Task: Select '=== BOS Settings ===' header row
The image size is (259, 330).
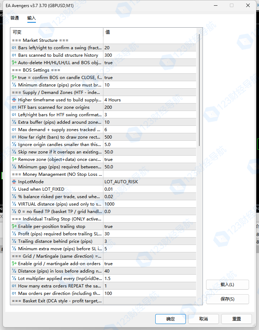Action: click(x=103, y=70)
